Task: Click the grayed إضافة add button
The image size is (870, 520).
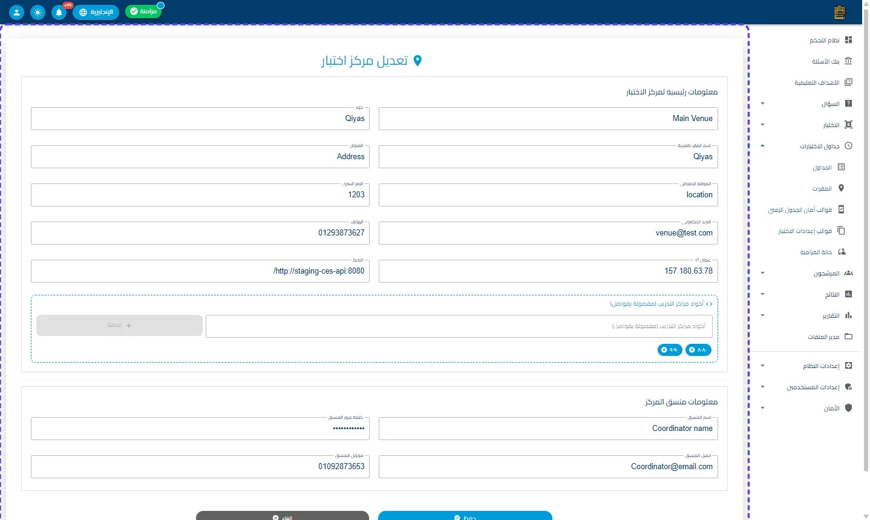Action: coord(119,325)
